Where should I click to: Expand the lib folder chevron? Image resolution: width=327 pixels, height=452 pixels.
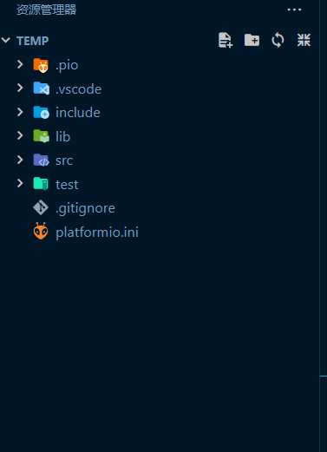pos(20,135)
